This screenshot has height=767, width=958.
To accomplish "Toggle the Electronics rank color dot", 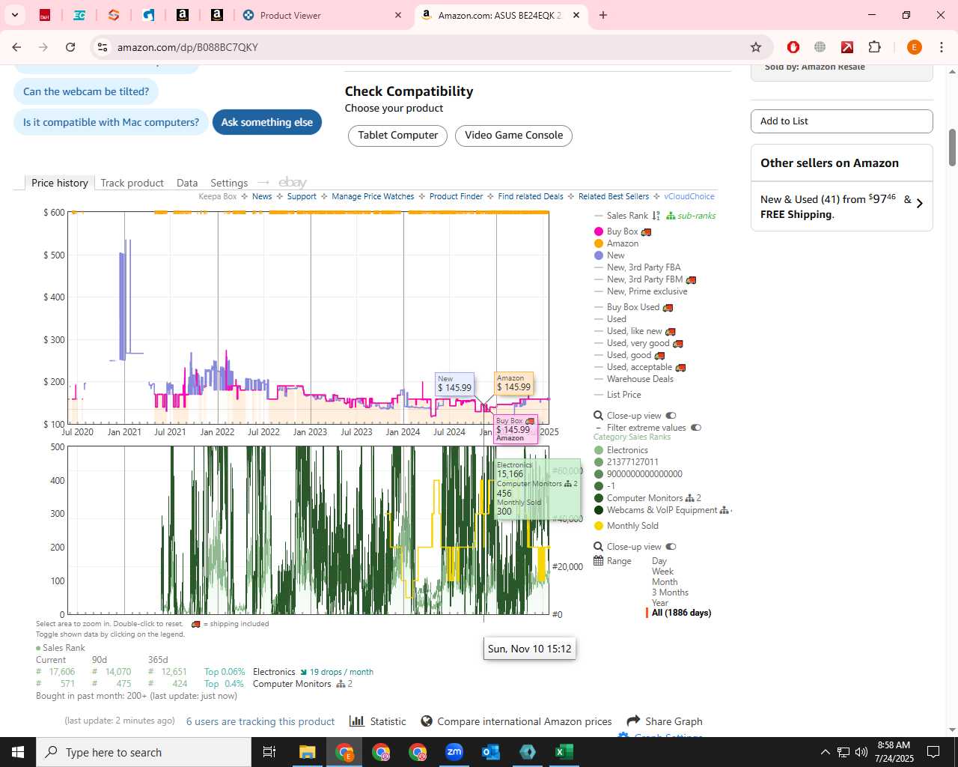I will click(x=599, y=450).
